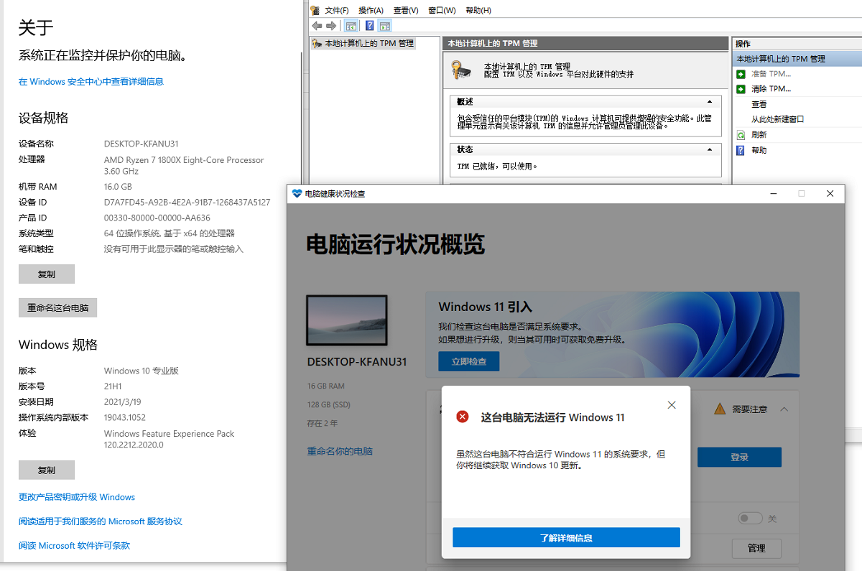Click the 重命名这台电脑 button
862x571 pixels.
pyautogui.click(x=57, y=307)
